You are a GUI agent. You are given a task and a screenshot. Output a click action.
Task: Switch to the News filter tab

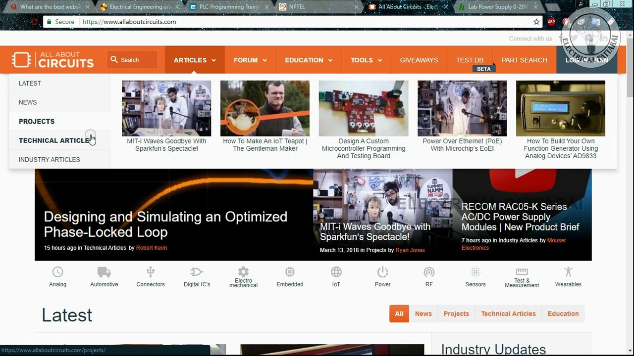pos(423,313)
